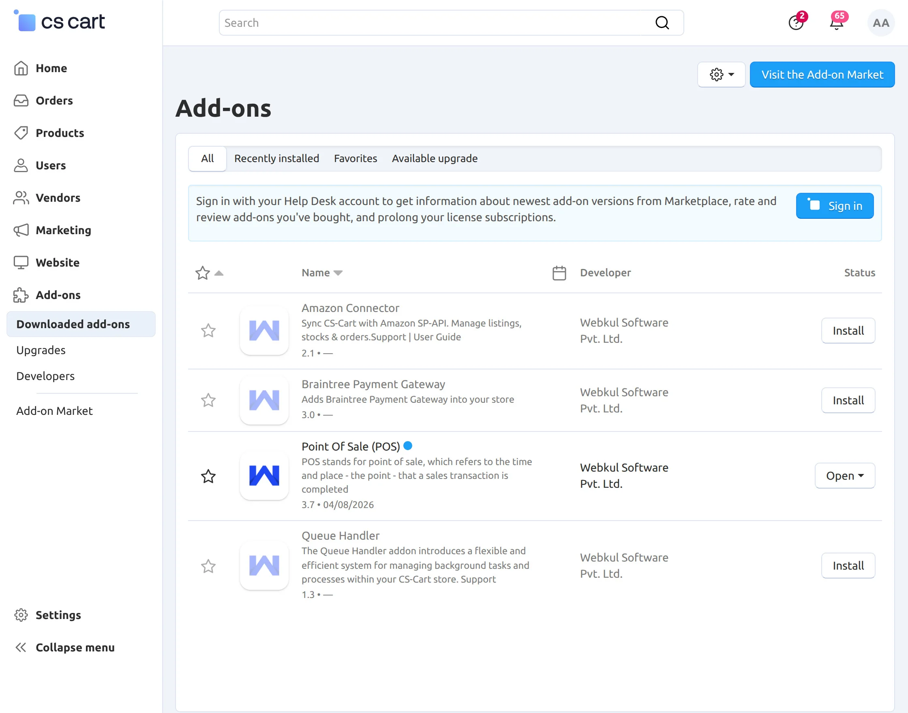Favorite the Amazon Connector add-on star
The width and height of the screenshot is (908, 713).
208,331
